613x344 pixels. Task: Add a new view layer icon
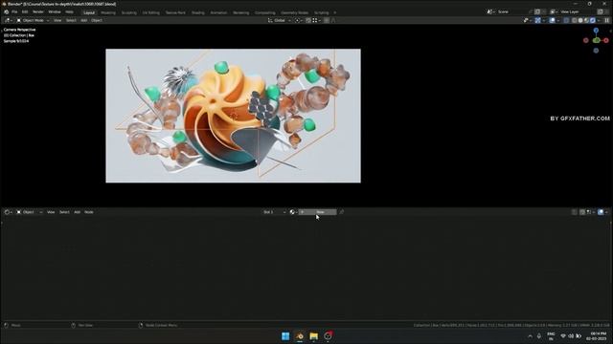pyautogui.click(x=601, y=12)
